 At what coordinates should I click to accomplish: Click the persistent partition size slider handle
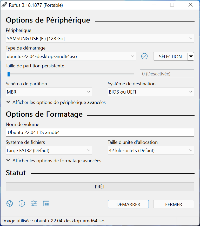pyautogui.click(x=9, y=74)
